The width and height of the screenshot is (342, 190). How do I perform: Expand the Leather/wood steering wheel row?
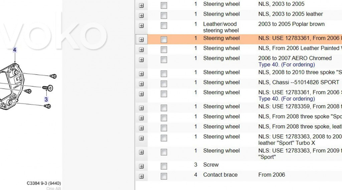pos(141,26)
